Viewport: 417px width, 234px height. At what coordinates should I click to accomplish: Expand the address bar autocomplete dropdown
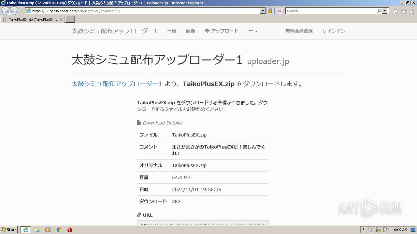(x=263, y=11)
